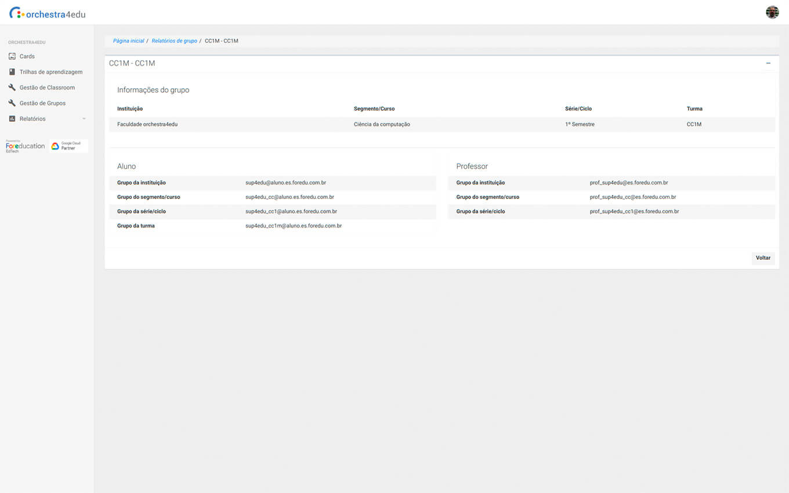This screenshot has height=493, width=789.
Task: Click the Gestão de Grupos wrench icon
Action: (x=12, y=103)
